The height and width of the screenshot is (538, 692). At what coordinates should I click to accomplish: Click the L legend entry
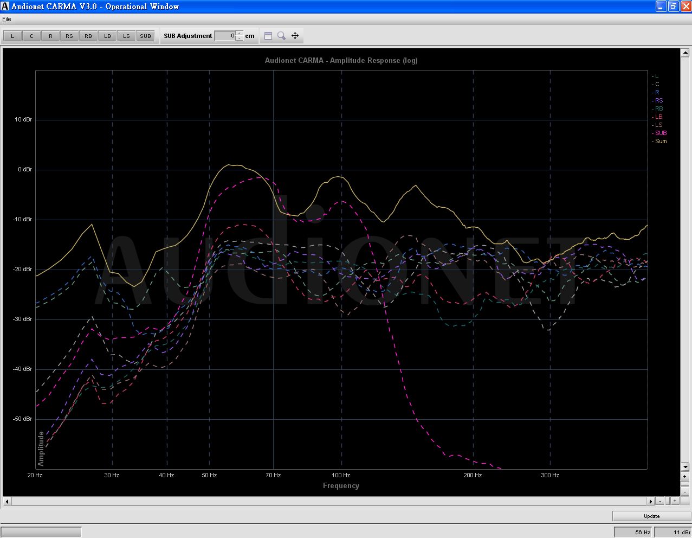(656, 76)
